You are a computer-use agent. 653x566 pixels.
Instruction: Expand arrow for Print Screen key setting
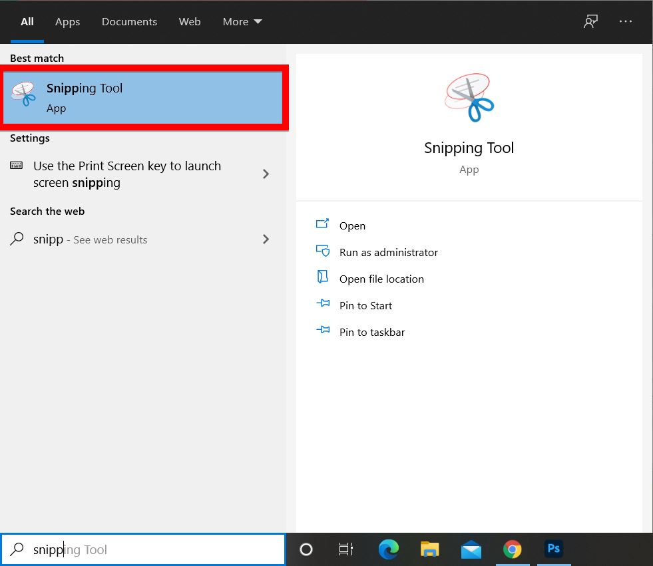266,174
